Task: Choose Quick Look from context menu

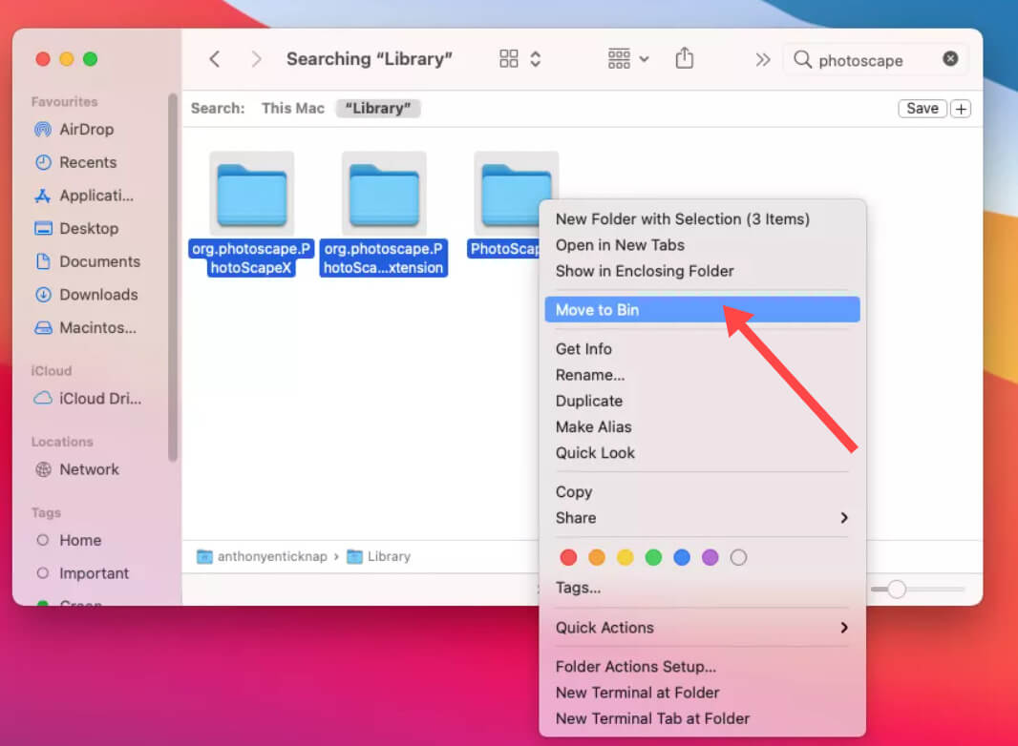Action: click(703, 452)
